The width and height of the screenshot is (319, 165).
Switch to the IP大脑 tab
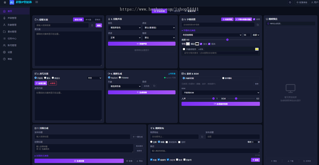coord(89,20)
